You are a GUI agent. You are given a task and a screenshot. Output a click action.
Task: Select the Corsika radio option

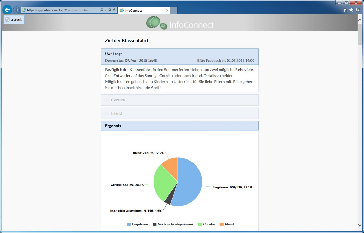tap(106, 100)
